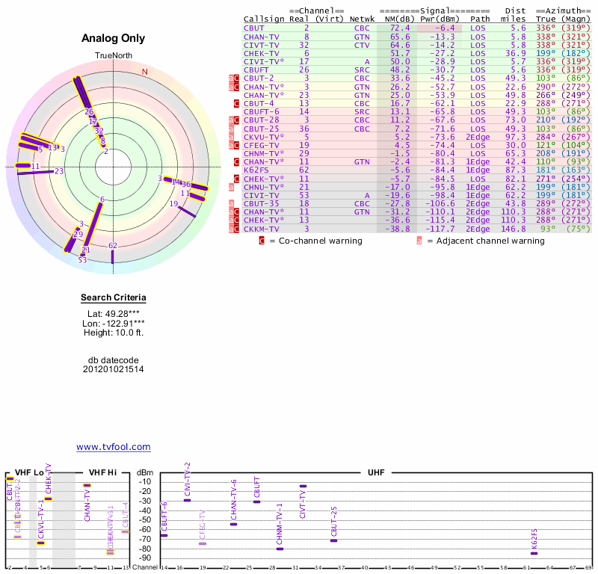The width and height of the screenshot is (598, 574).
Task: Click the channel 19 bar on the radar
Action: click(188, 212)
